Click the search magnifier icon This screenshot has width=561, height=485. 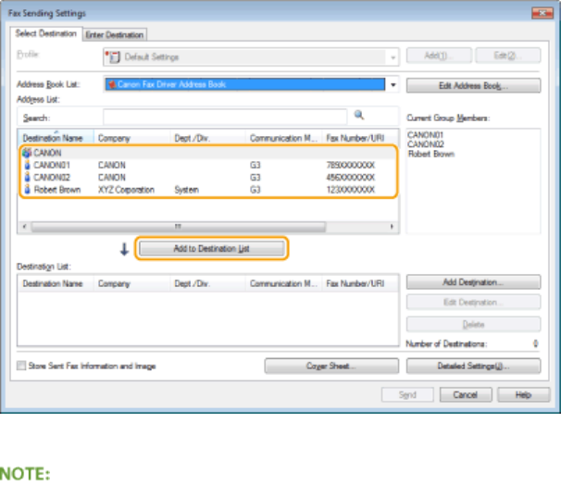pos(359,115)
